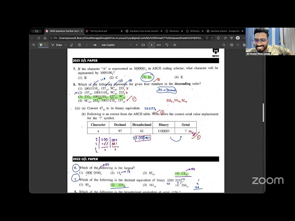Click the page number field showing 3
Image resolution: width=295 pixels, height=221 pixels.
click(x=152, y=45)
